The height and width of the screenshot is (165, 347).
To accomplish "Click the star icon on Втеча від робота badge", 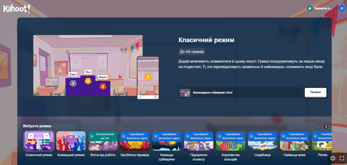I will (92, 136).
